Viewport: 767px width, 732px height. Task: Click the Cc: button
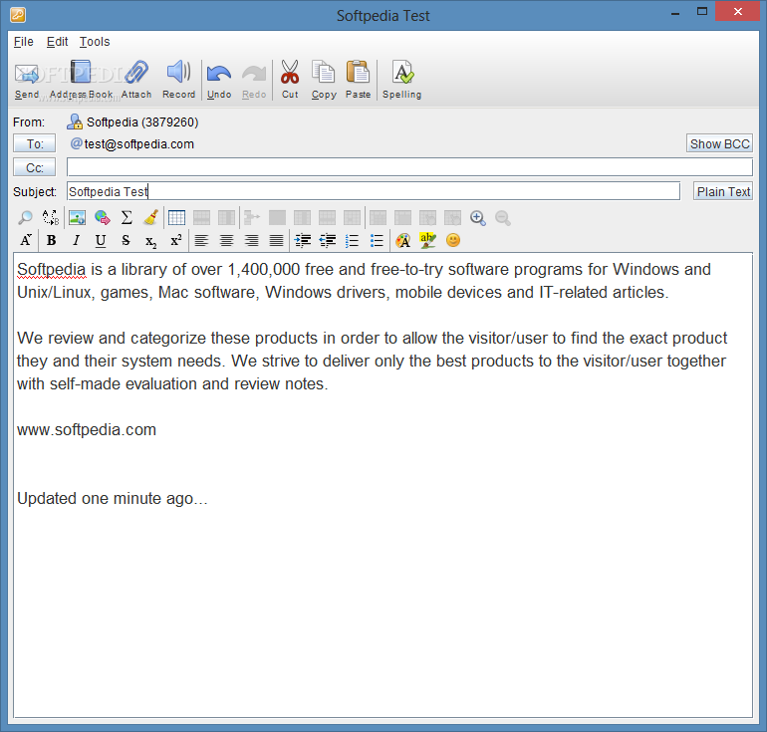[34, 167]
